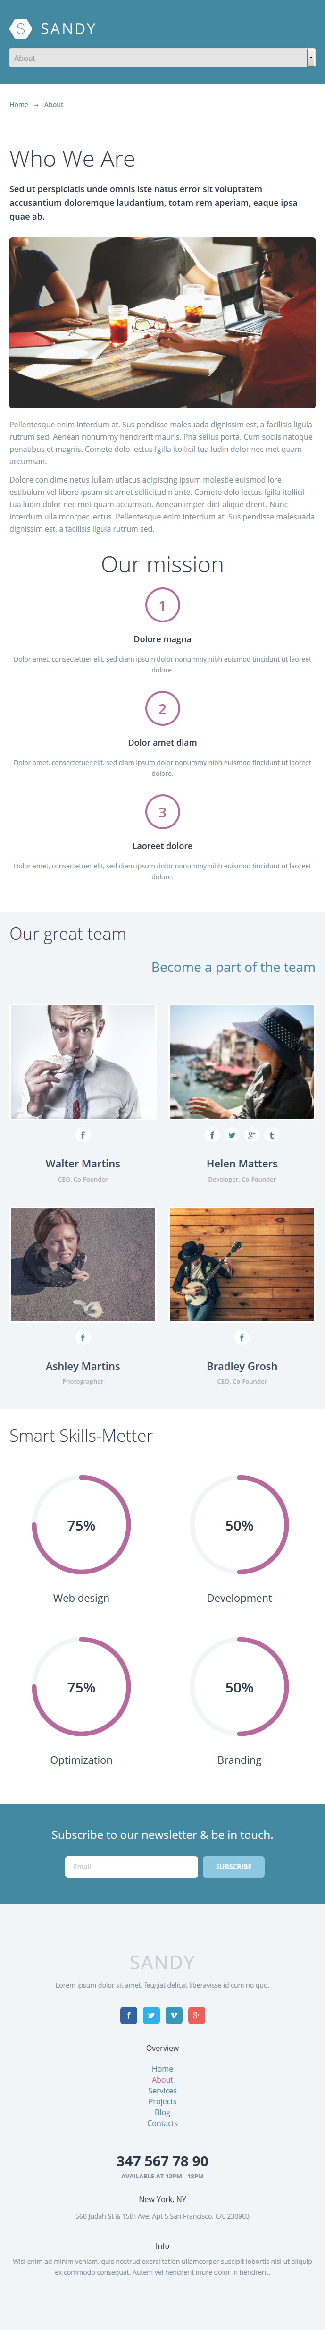The image size is (325, 2330).
Task: Click the footer Twitter social icon
Action: (152, 2015)
